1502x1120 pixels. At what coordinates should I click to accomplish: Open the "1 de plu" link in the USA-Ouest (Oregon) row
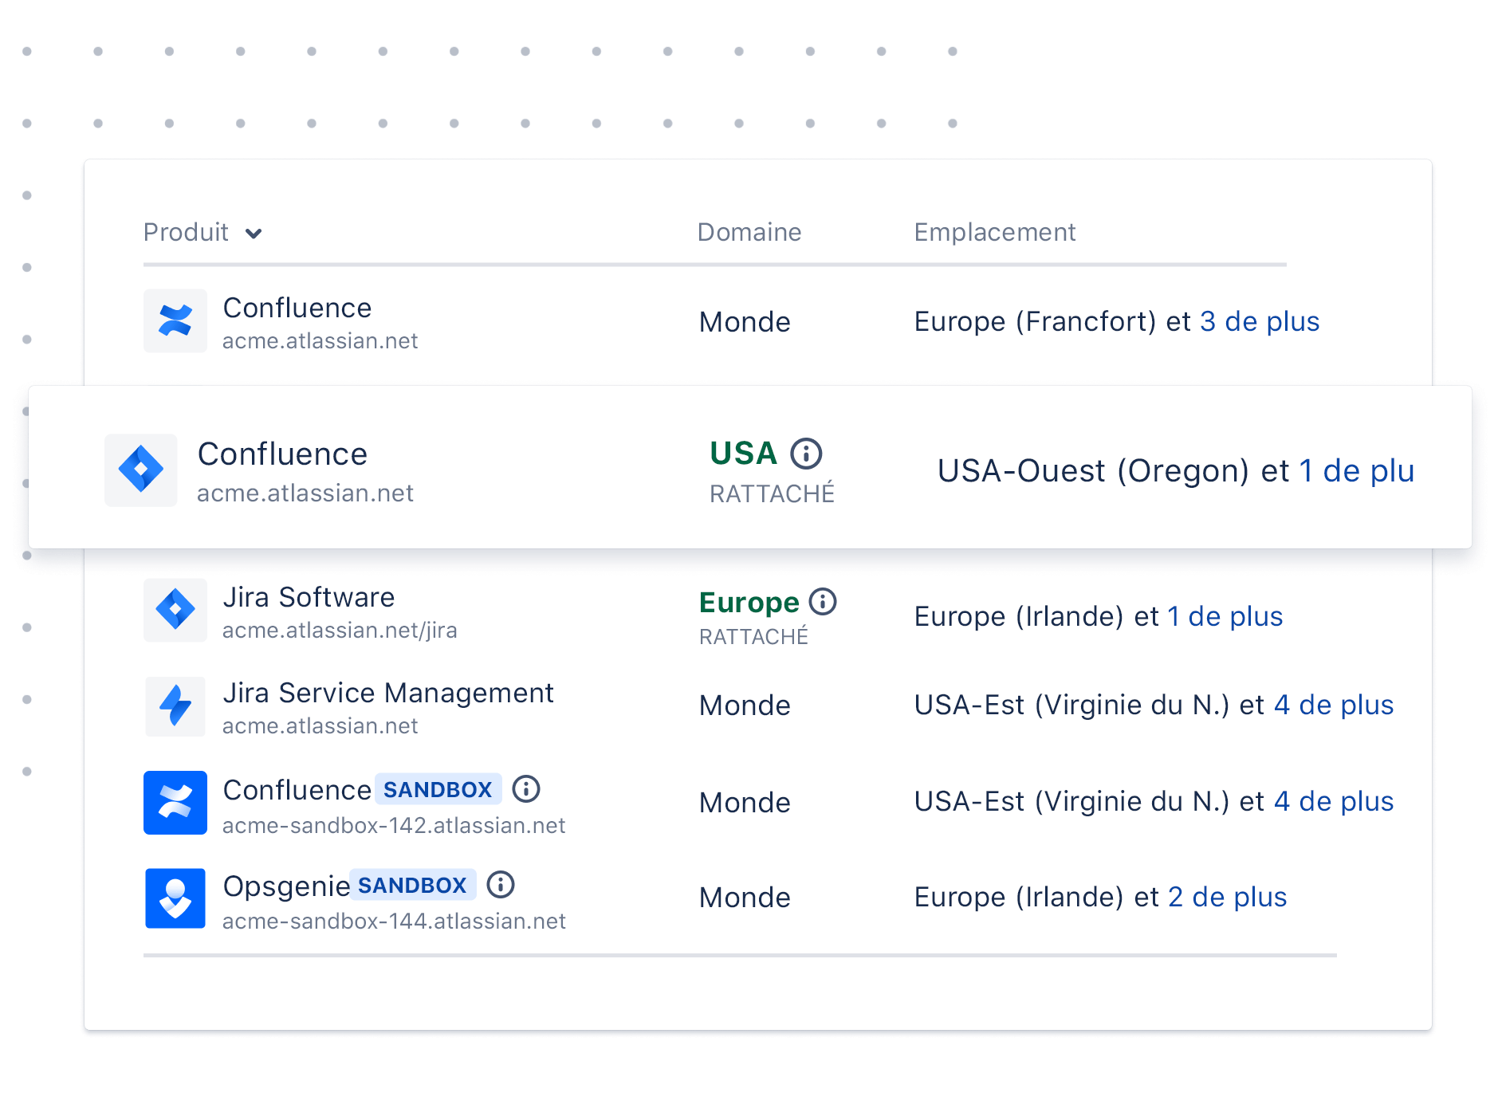[x=1357, y=471]
